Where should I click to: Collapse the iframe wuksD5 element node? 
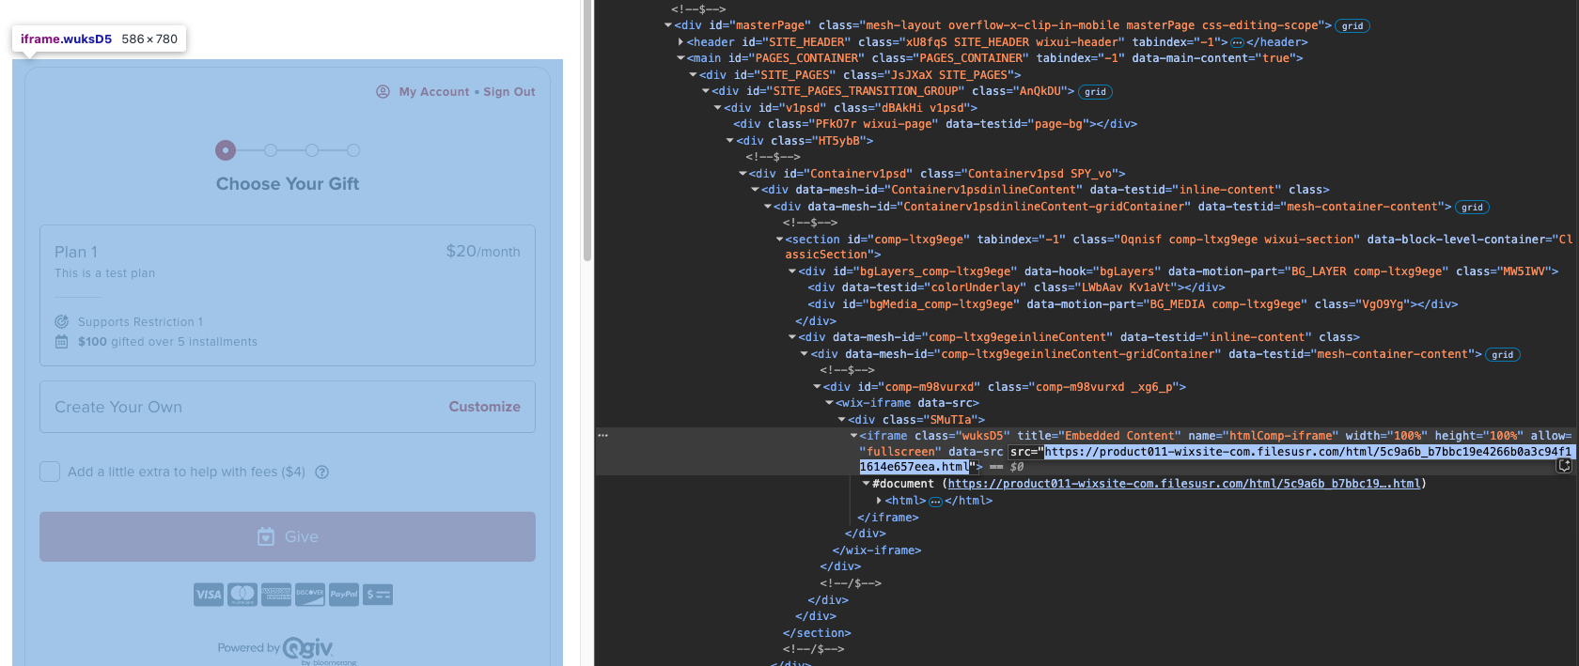pyautogui.click(x=853, y=436)
